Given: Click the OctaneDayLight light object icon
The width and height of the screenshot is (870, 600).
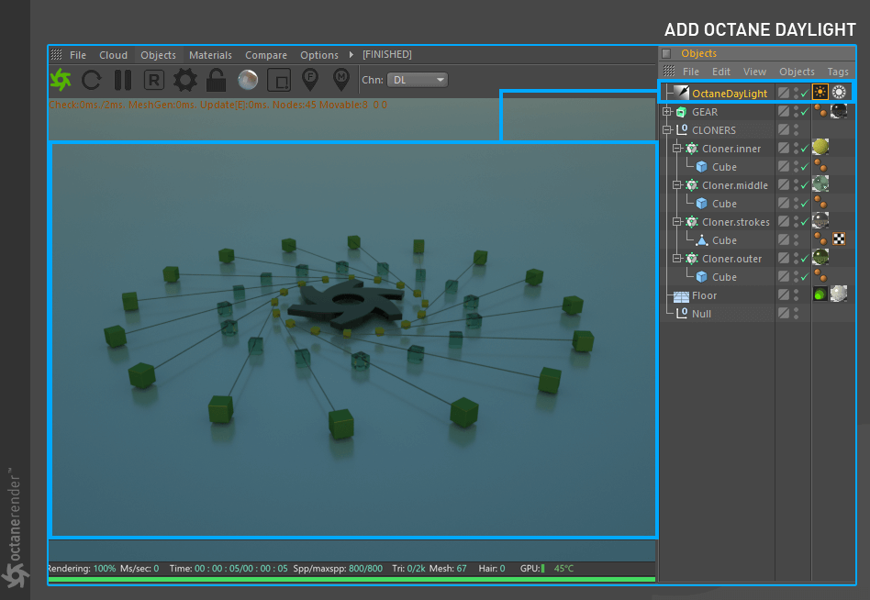Looking at the screenshot, I should pos(681,93).
